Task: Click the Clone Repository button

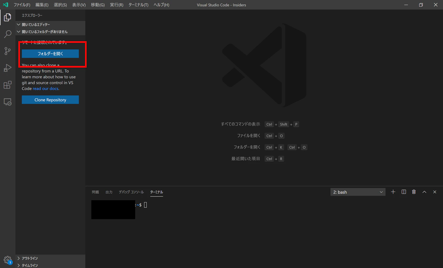Action: click(50, 100)
